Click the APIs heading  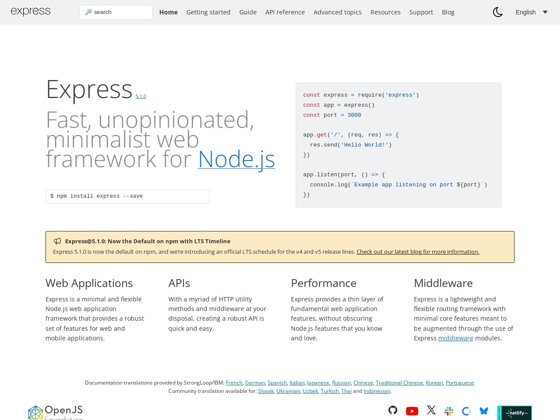(x=179, y=283)
